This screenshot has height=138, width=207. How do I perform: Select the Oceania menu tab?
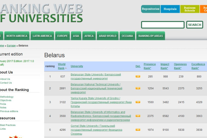(127, 36)
